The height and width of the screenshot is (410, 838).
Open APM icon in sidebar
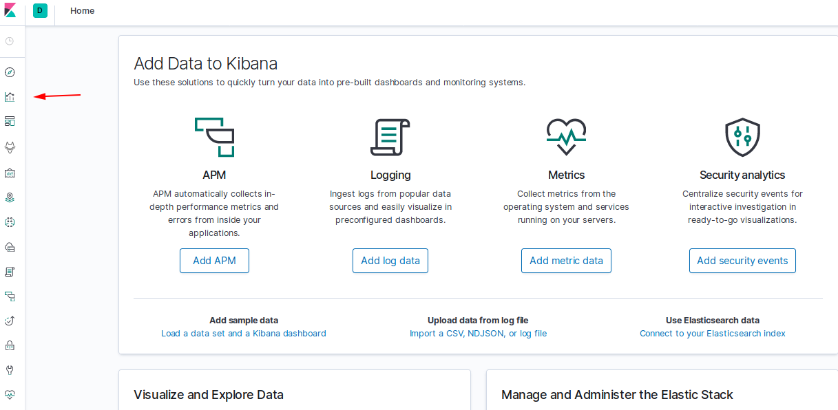pos(10,296)
